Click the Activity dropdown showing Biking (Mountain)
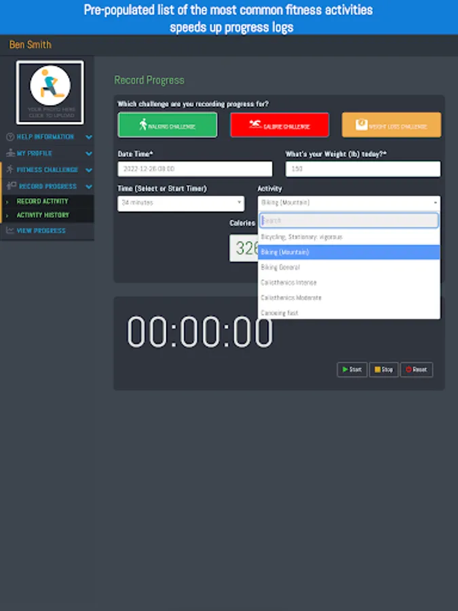 pos(349,203)
